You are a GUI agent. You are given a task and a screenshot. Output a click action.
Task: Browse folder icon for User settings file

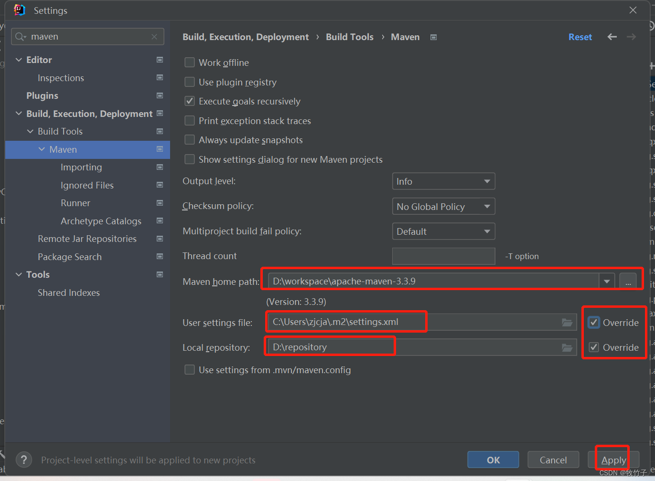(x=567, y=323)
